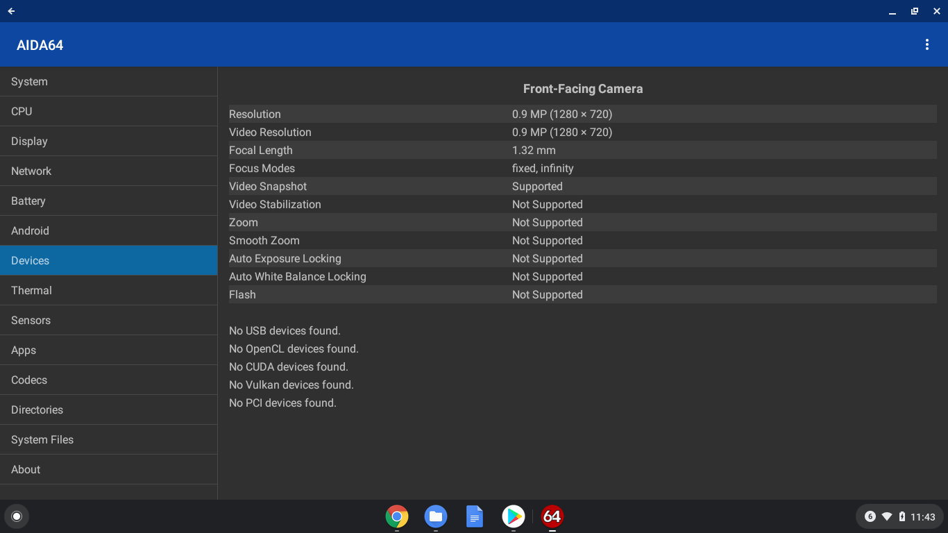Click the Focus Modes label
Viewport: 948px width, 533px height.
click(262, 168)
